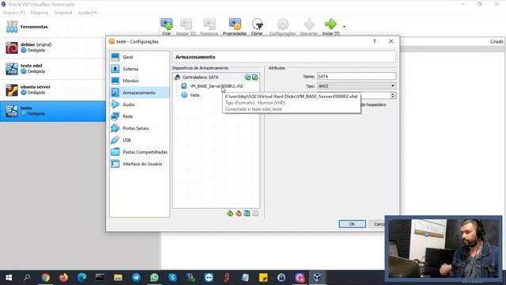
Task: Select the teste edel virtual machine
Action: pos(53,69)
